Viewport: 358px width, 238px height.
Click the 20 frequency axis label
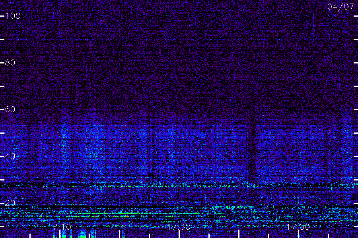(x=10, y=203)
